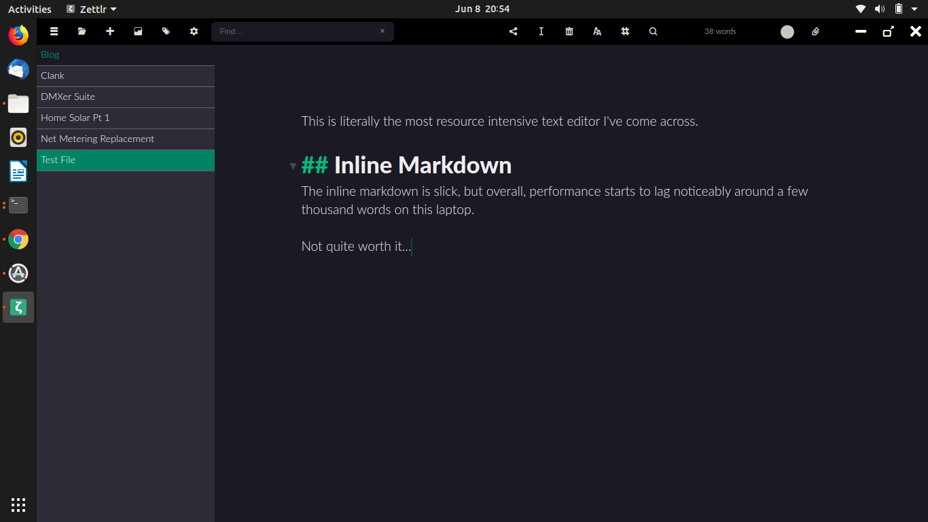928x522 pixels.
Task: Click the open folder icon
Action: [x=82, y=31]
